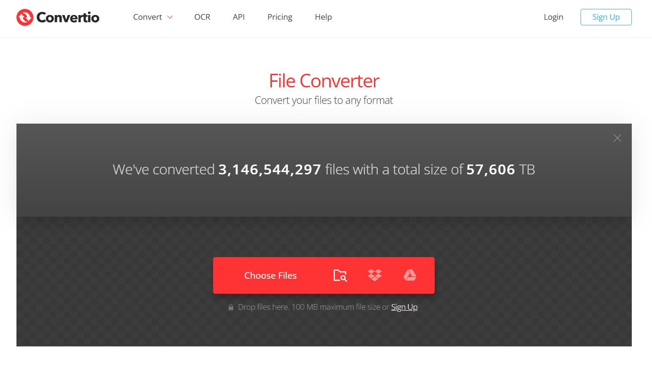Open the Help menu item
Viewport: 652px width, 384px height.
pos(323,17)
